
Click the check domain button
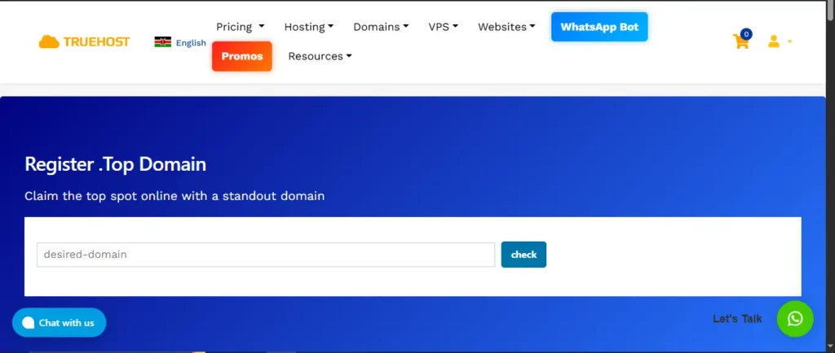[x=524, y=255]
